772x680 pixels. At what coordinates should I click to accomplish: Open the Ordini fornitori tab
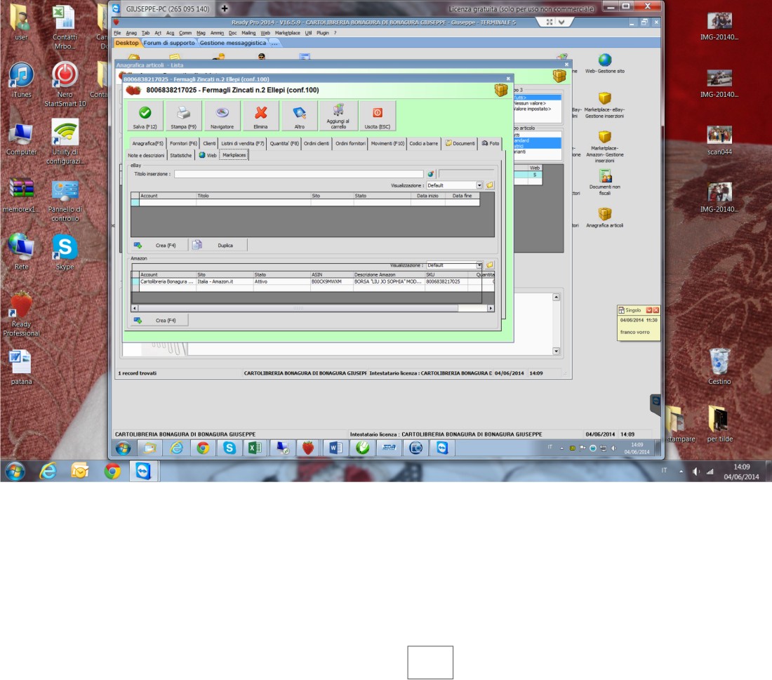pyautogui.click(x=350, y=143)
